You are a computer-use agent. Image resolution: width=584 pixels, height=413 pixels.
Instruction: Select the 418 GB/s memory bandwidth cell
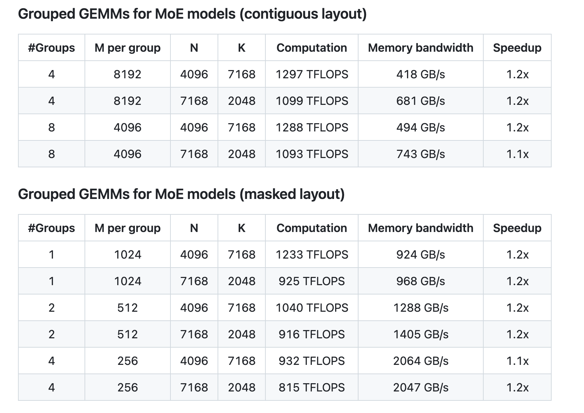click(420, 74)
